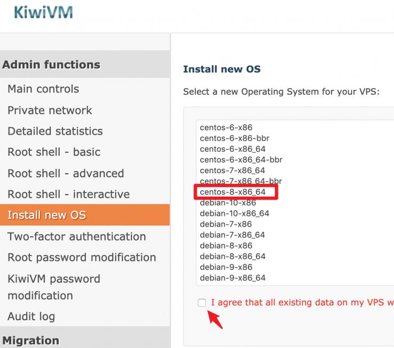Screen dimensions: 394x348
Task: Select debian-8-x86 template
Action: 226,245
